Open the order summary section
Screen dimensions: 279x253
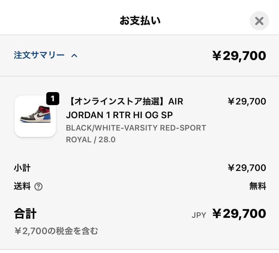[39, 55]
